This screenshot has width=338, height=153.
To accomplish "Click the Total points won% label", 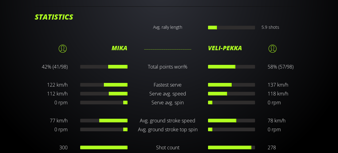I will [167, 67].
